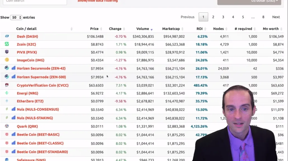Image resolution: width=288 pixels, height=161 pixels.
Task: Click the Horizen Securenode logo icon
Action: tap(7, 68)
